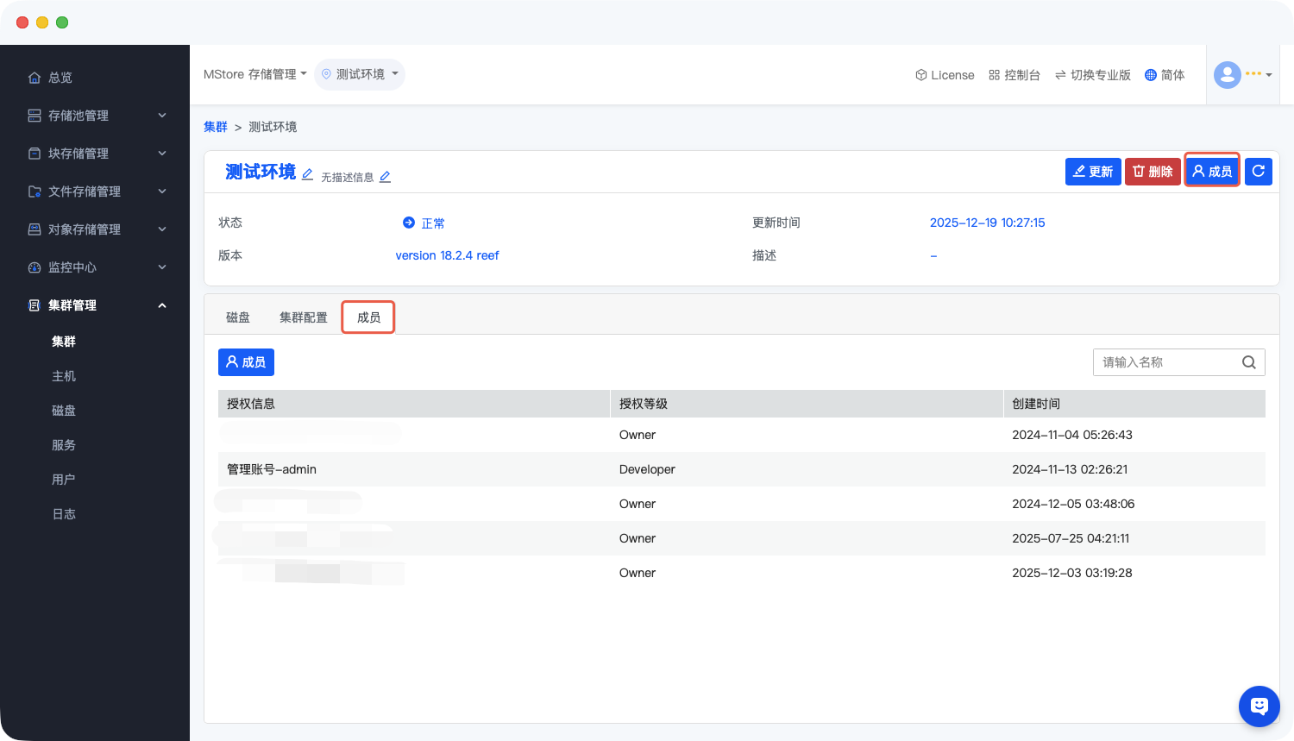Click the 请输入名称 search field
The width and height of the screenshot is (1294, 741).
coord(1165,362)
